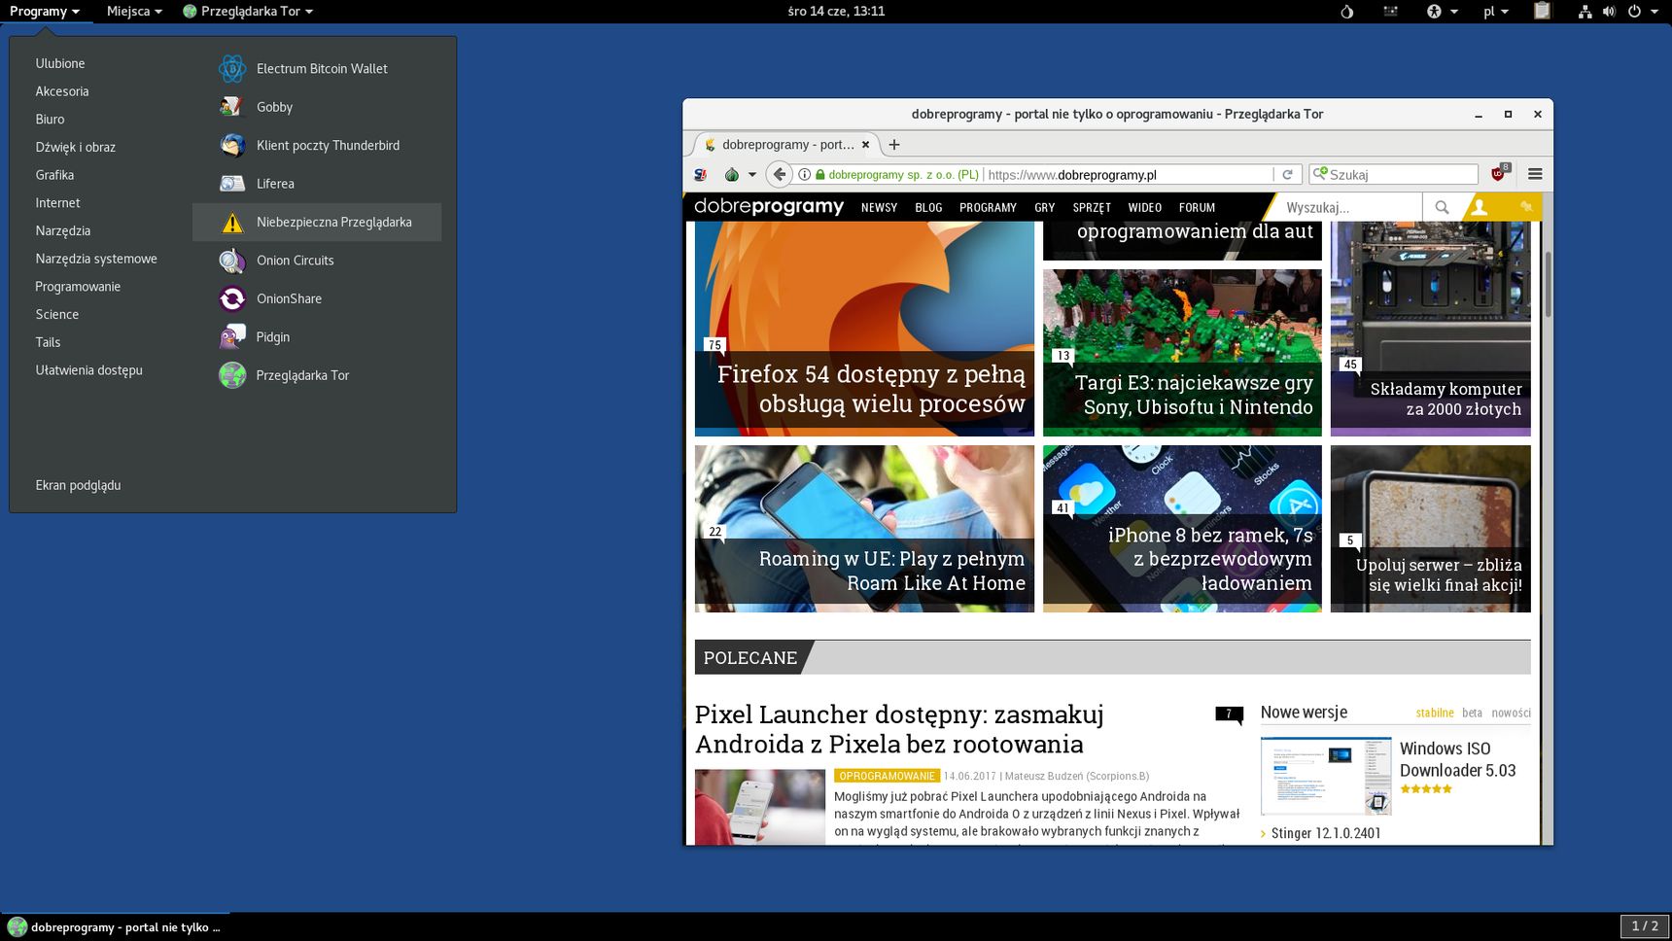Expand the Programy menu in top panel
This screenshot has width=1672, height=941.
(x=45, y=12)
